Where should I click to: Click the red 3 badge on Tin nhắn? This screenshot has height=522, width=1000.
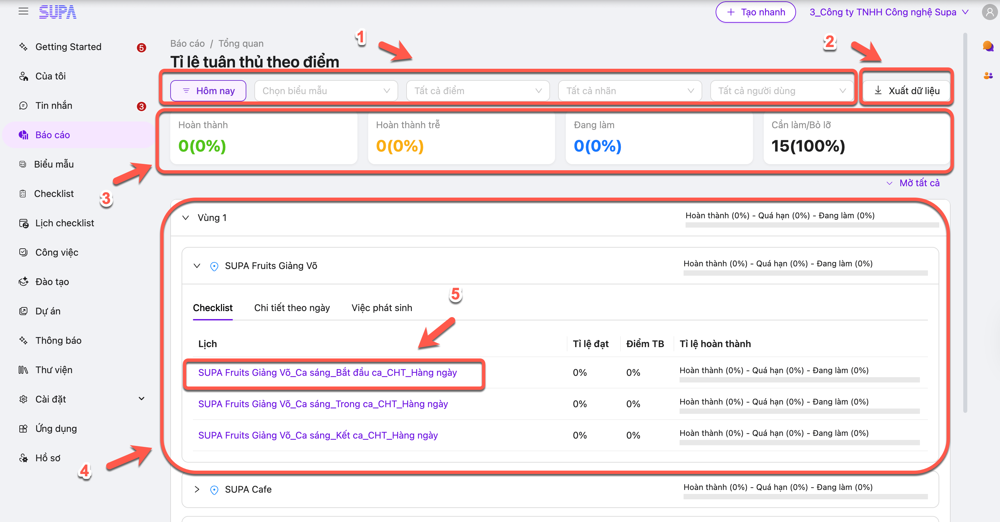(141, 106)
